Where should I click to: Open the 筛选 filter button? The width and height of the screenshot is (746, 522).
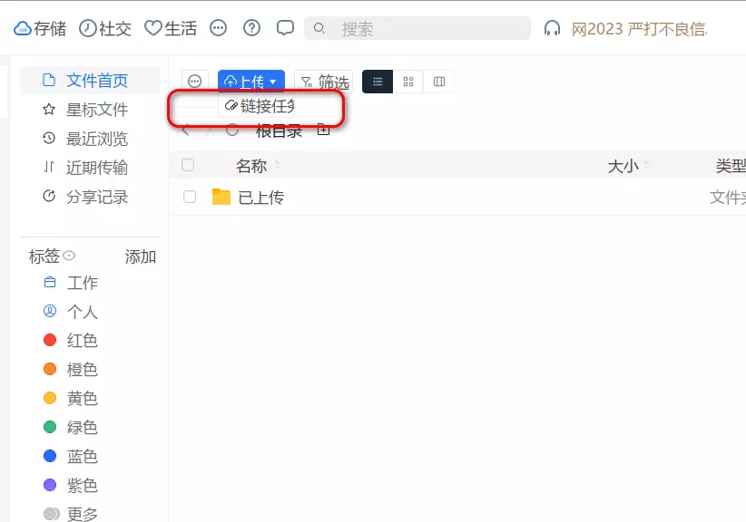tap(324, 82)
